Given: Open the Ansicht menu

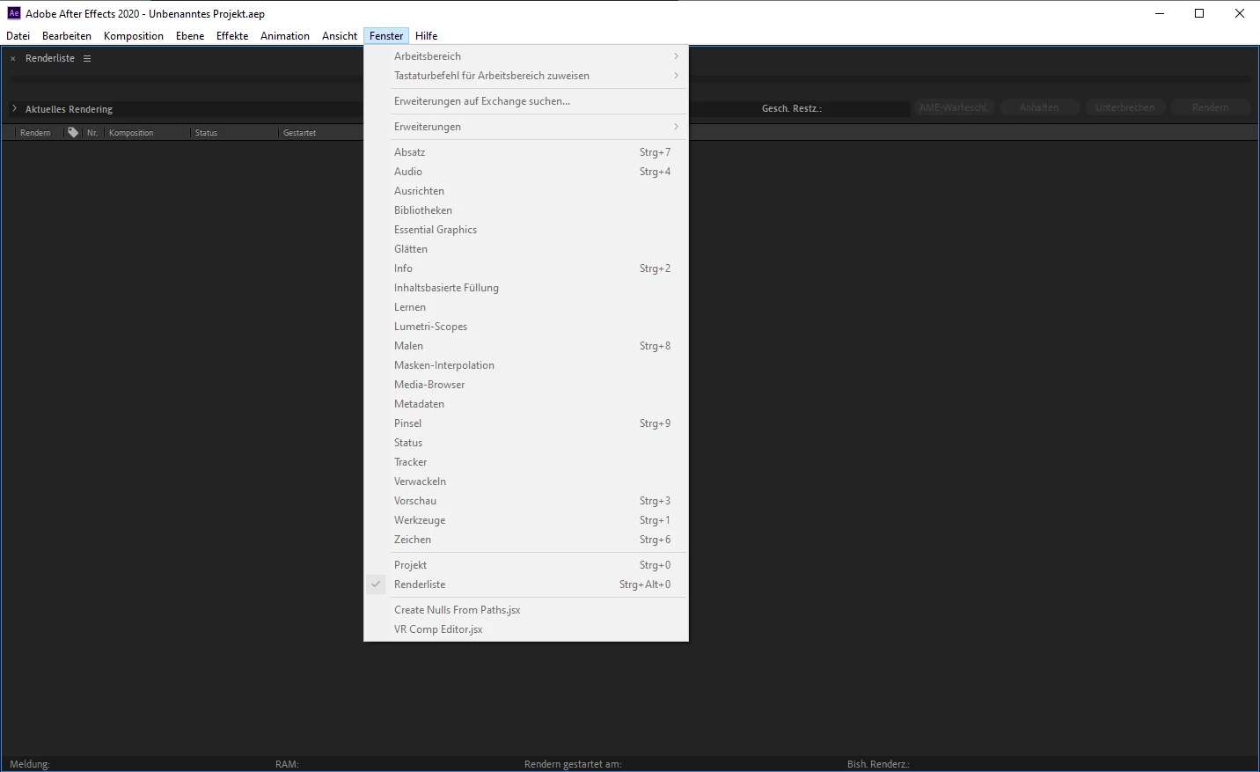Looking at the screenshot, I should (340, 36).
